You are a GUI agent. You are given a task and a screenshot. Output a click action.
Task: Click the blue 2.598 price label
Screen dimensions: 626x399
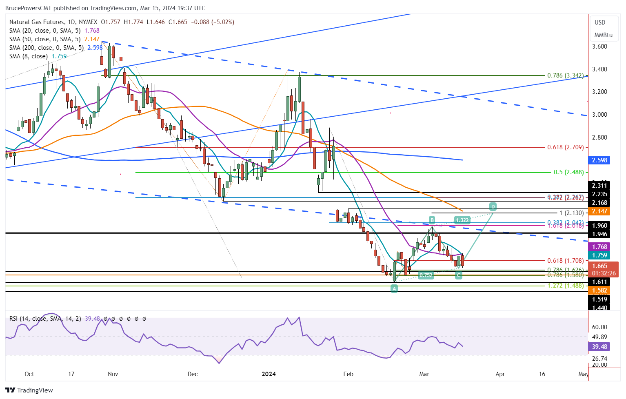coord(599,160)
